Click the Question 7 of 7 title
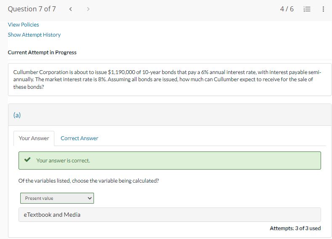The image size is (332, 239). pyautogui.click(x=32, y=9)
